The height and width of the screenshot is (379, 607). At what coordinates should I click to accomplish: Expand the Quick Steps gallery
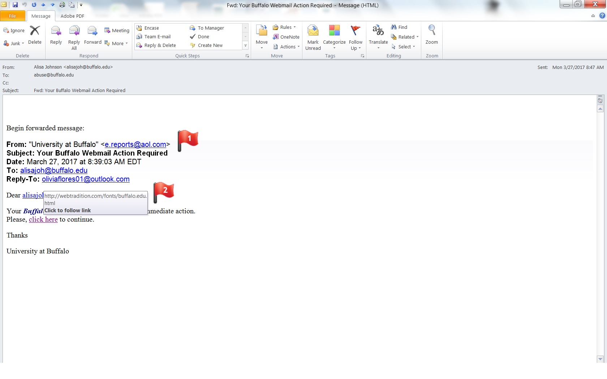click(246, 45)
